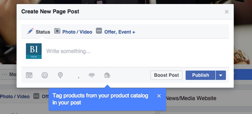Click the BI Tech page profile thumbnail
Viewport: 252px width, 114px height.
34,51
